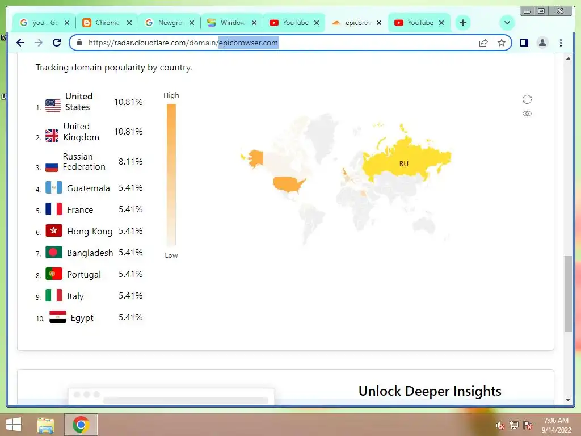The width and height of the screenshot is (581, 436).
Task: Select the 'Hong Kong' list entry
Action: pyautogui.click(x=90, y=232)
